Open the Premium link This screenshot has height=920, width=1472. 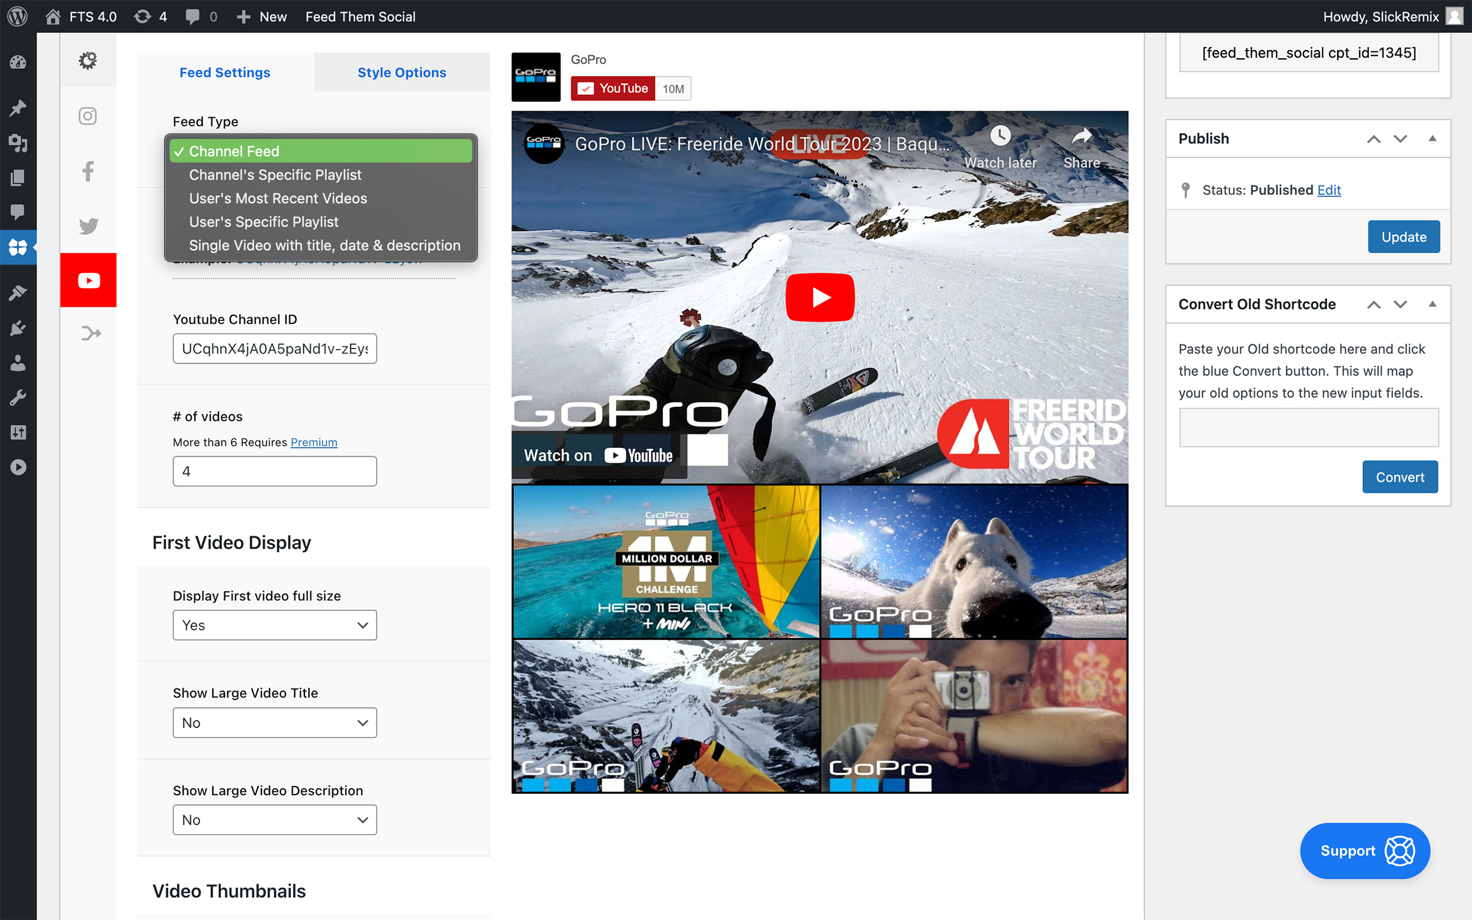point(314,443)
